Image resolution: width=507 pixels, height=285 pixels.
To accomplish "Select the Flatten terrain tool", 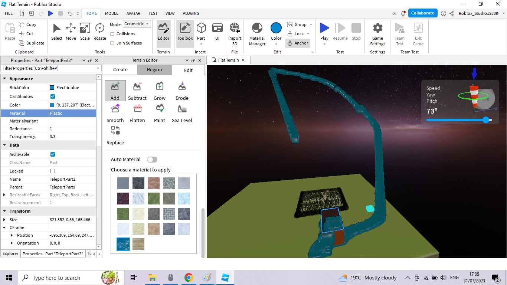I will [x=137, y=113].
